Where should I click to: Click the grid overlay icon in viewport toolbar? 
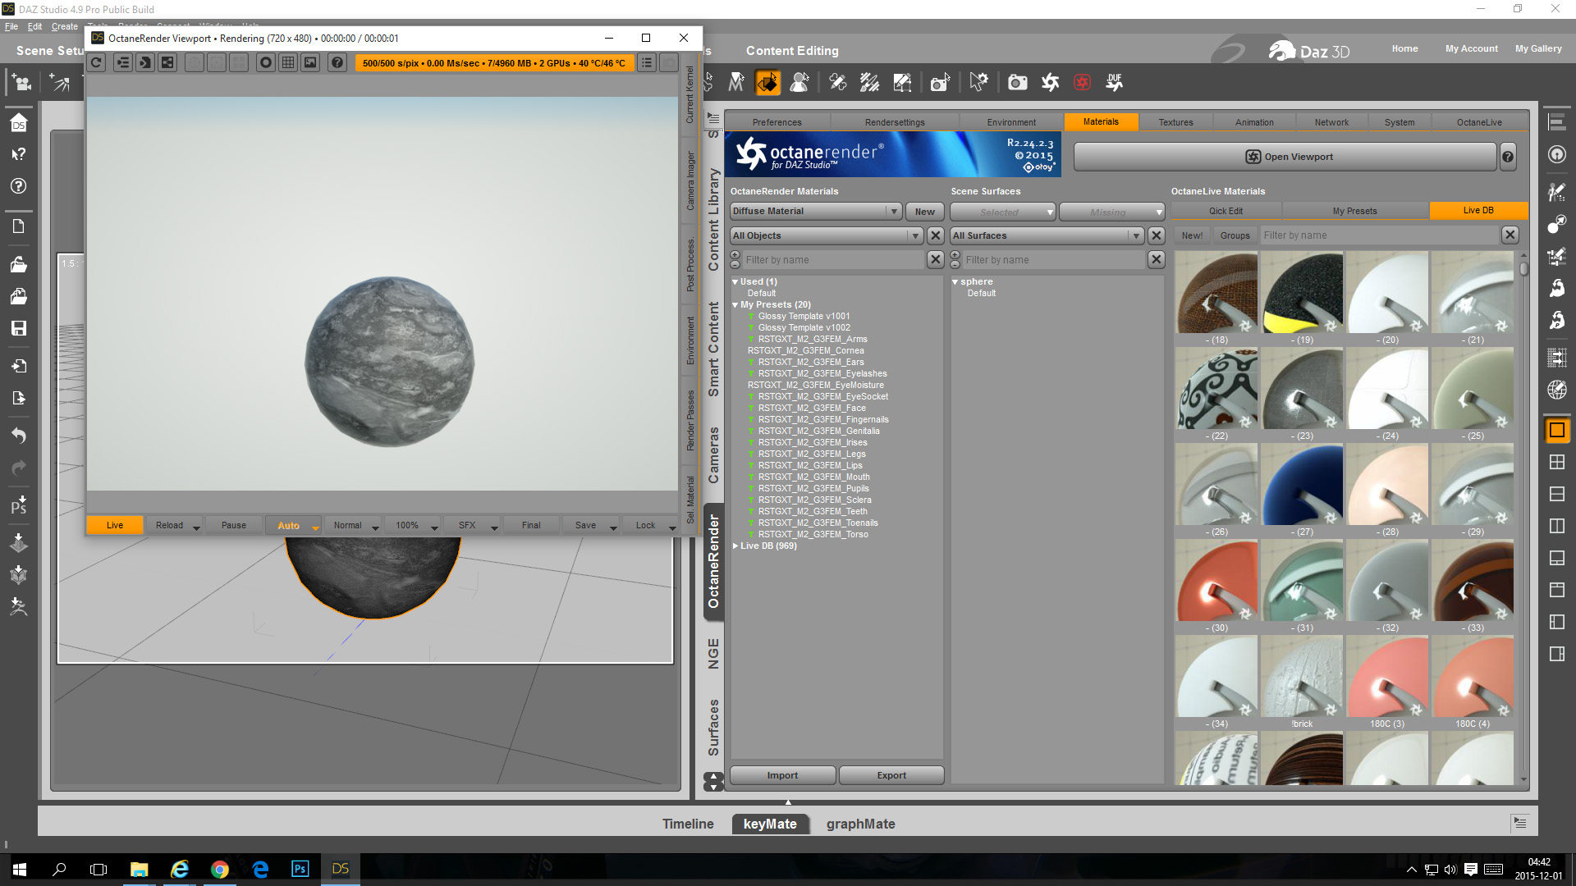[x=288, y=63]
